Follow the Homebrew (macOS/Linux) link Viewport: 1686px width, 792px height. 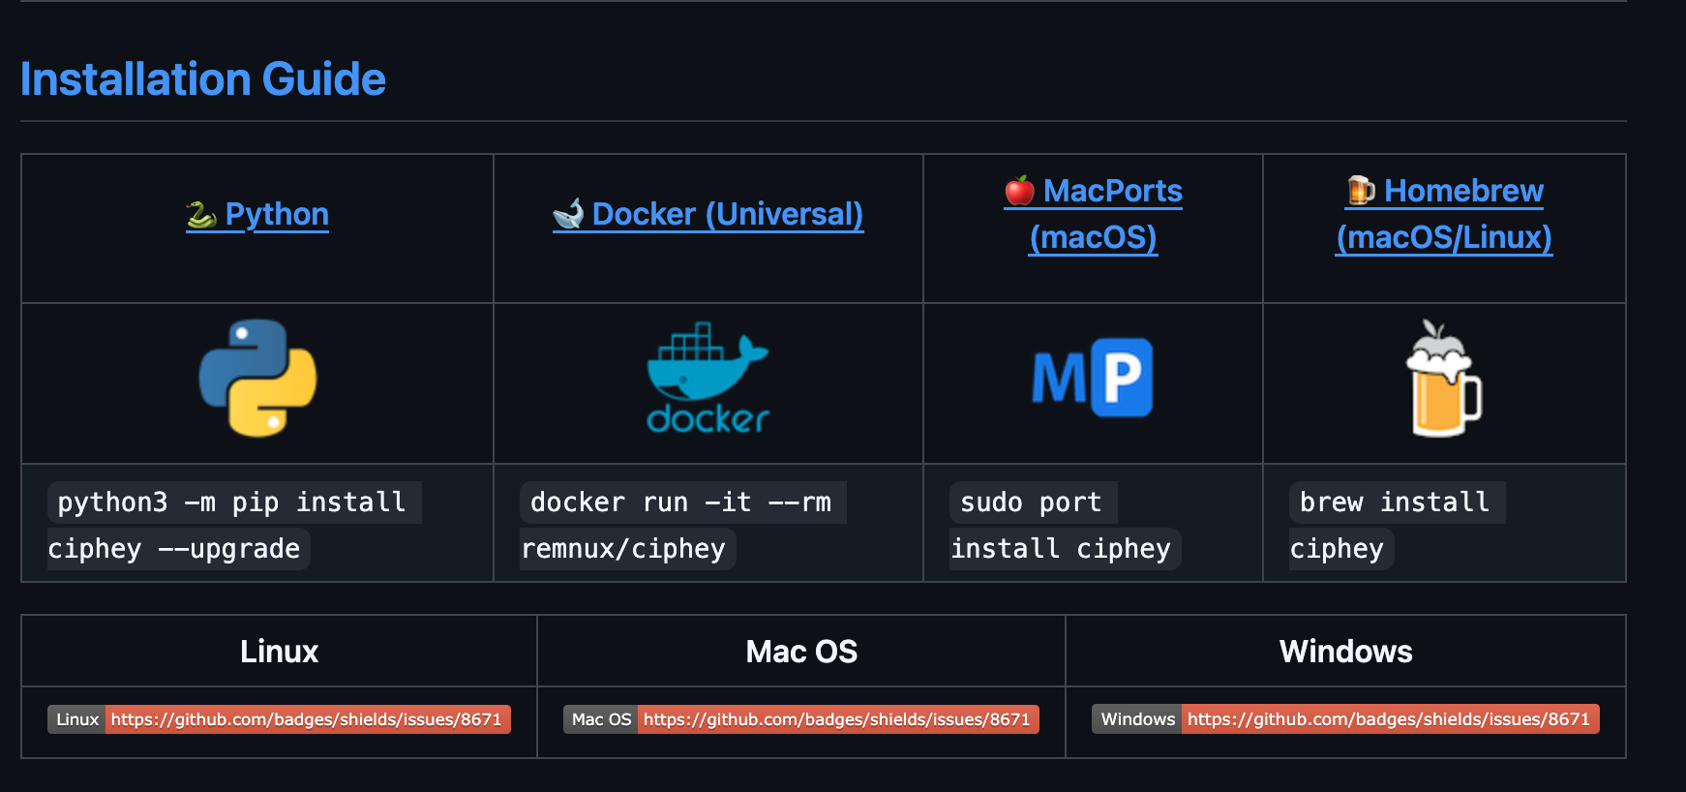(1463, 192)
